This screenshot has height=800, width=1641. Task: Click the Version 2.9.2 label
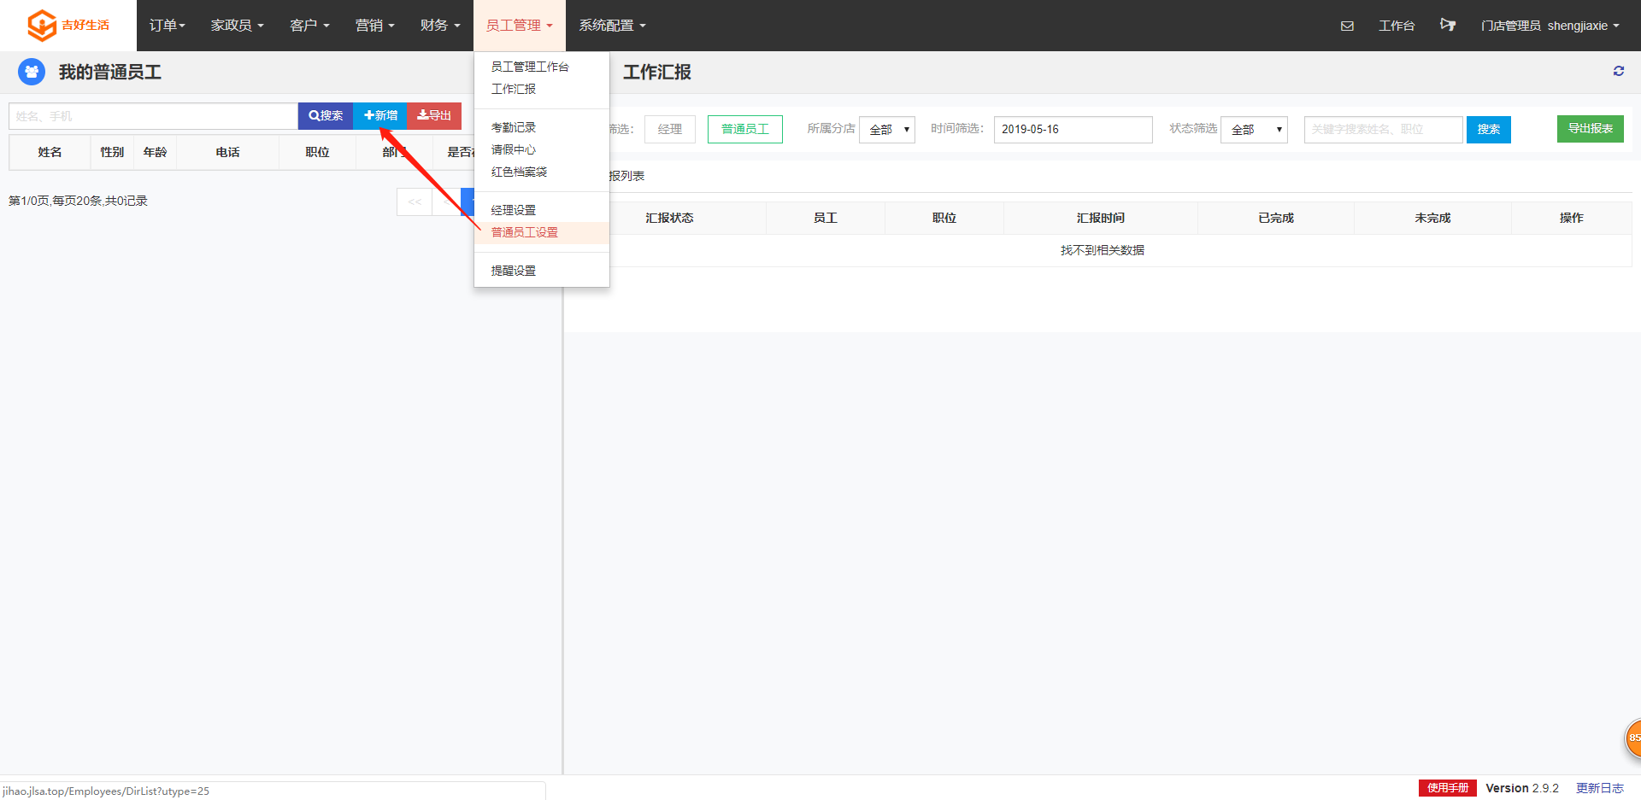tap(1522, 788)
